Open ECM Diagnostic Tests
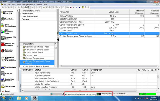This screenshot has width=160, height=101. pos(7,32)
